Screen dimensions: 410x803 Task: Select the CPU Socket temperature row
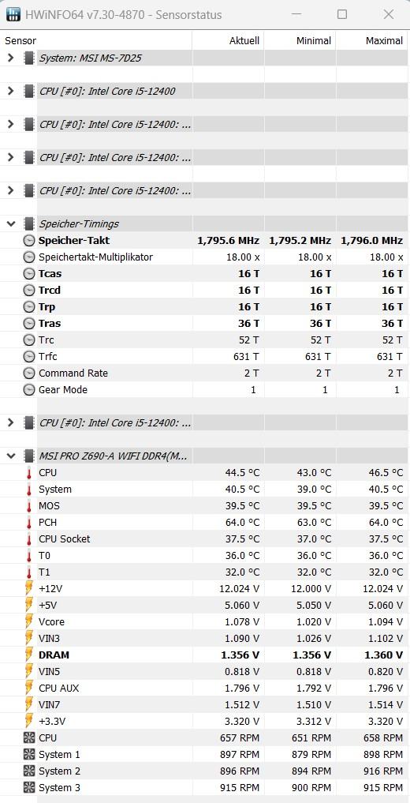pyautogui.click(x=204, y=538)
